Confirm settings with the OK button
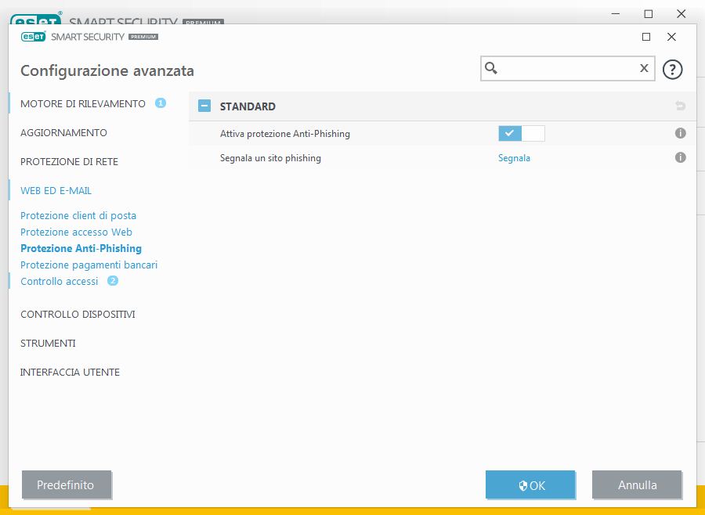Viewport: 705px width, 515px height. 530,485
